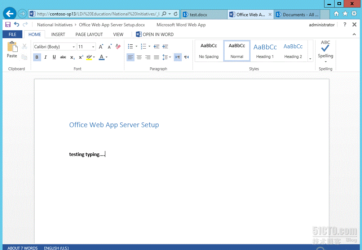Toggle Italic formatting
Viewport: 362px width, 250px height.
click(45, 57)
